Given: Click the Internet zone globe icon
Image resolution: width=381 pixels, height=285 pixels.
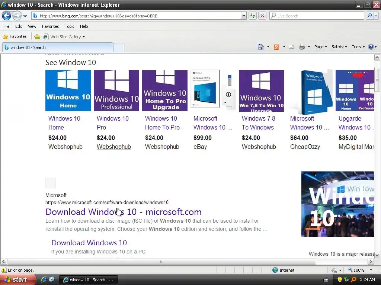Looking at the screenshot, I should tap(275, 270).
